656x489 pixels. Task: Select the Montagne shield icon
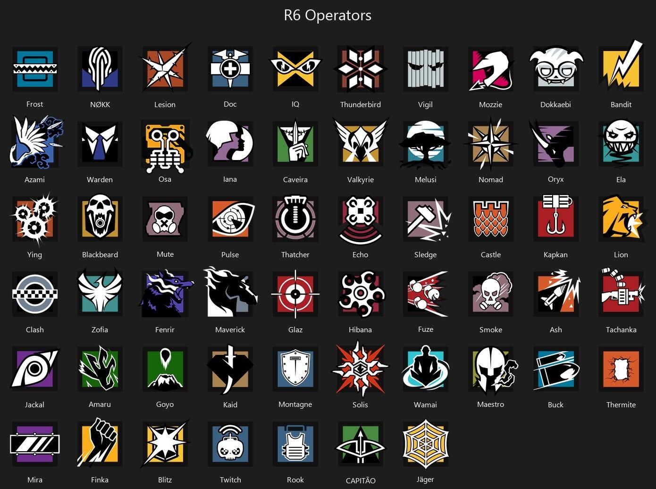click(295, 369)
